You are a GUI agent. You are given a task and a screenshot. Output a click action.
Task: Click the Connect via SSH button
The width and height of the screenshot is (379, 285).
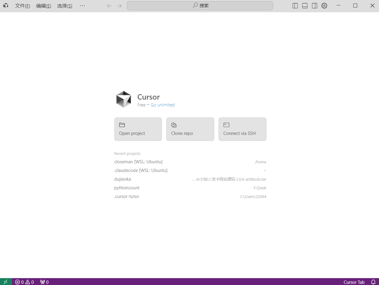(243, 129)
